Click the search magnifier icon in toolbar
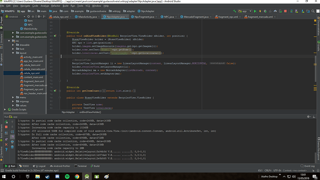The image size is (320, 180). tap(313, 11)
